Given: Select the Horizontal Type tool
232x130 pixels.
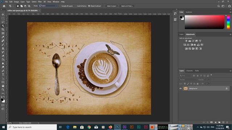Looking at the screenshot, I should 3,75.
